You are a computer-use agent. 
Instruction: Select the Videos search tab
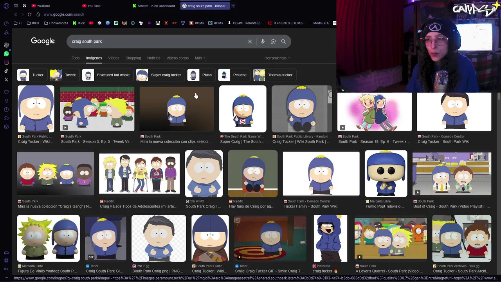(x=114, y=58)
